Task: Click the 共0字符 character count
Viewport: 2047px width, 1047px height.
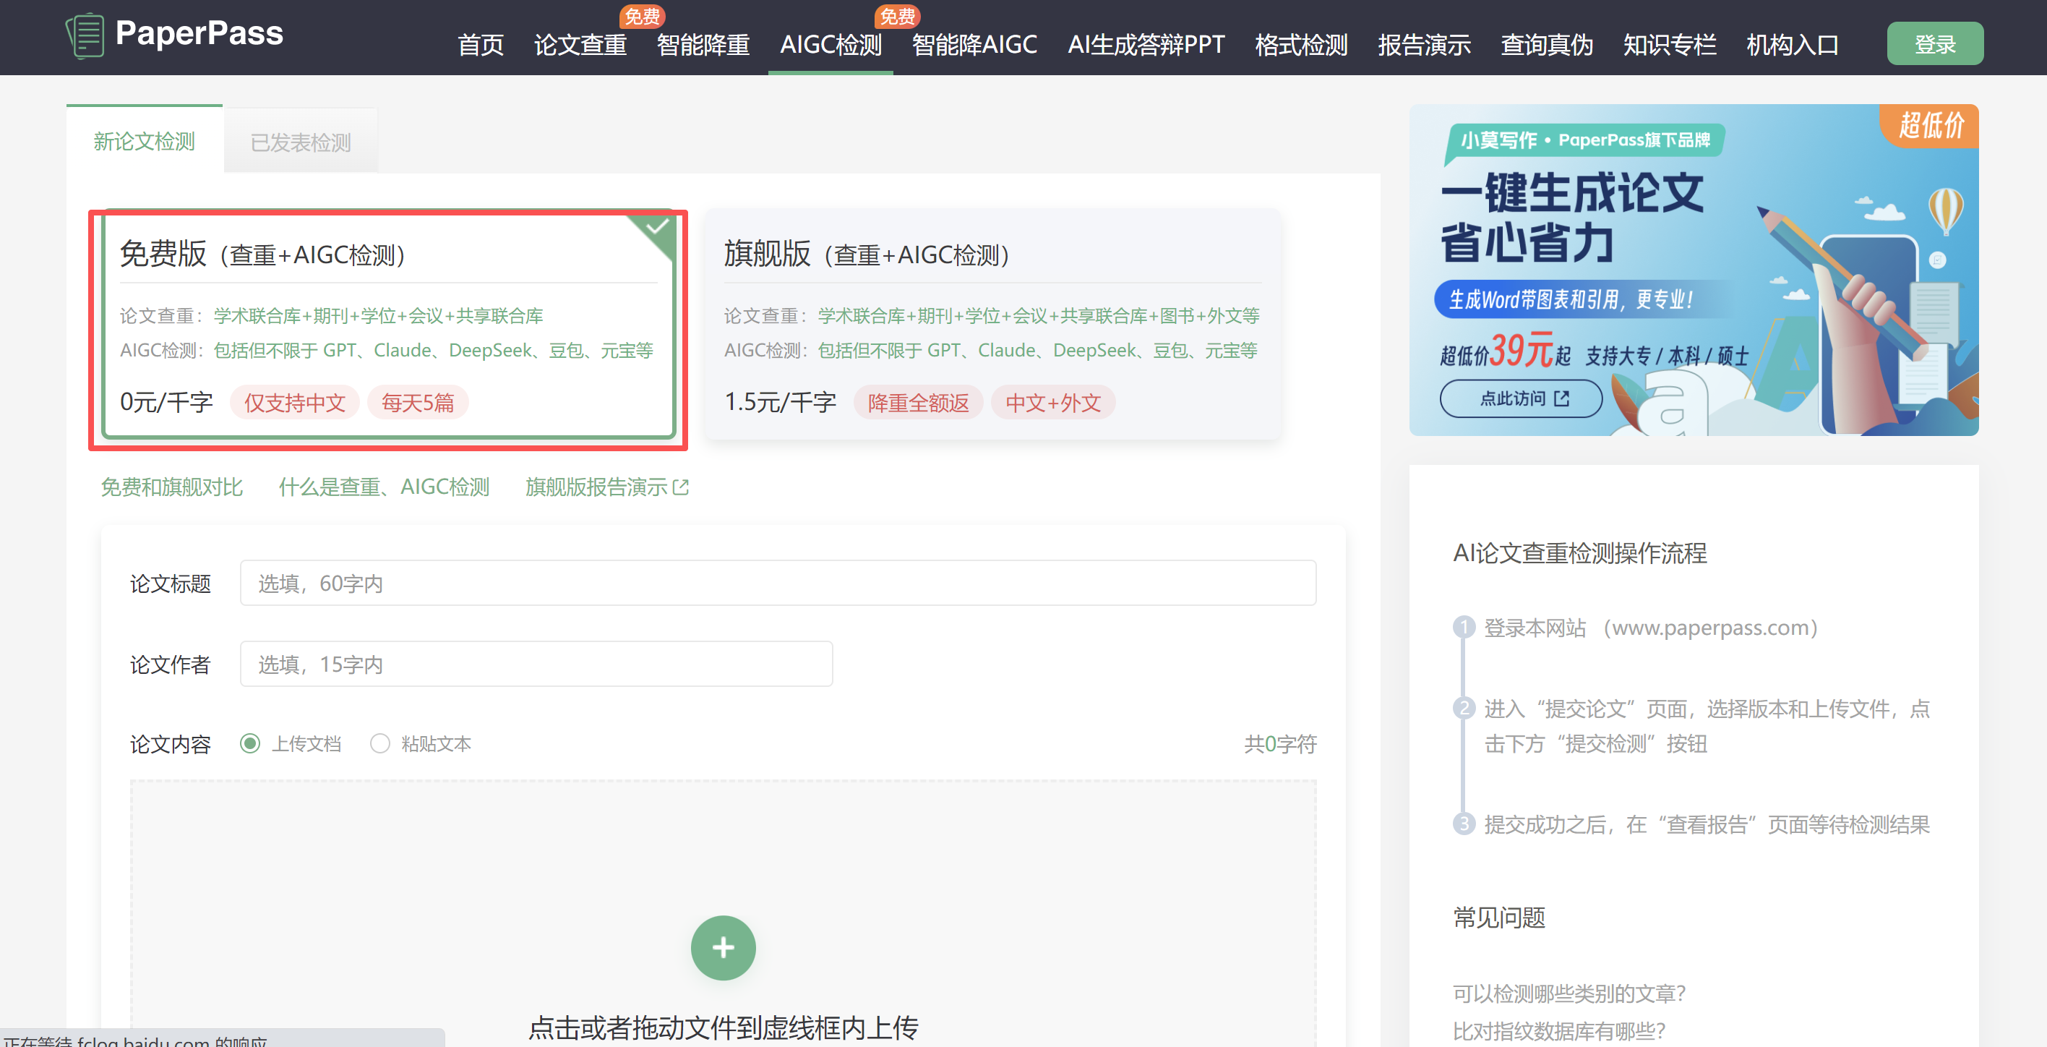Action: [x=1280, y=744]
